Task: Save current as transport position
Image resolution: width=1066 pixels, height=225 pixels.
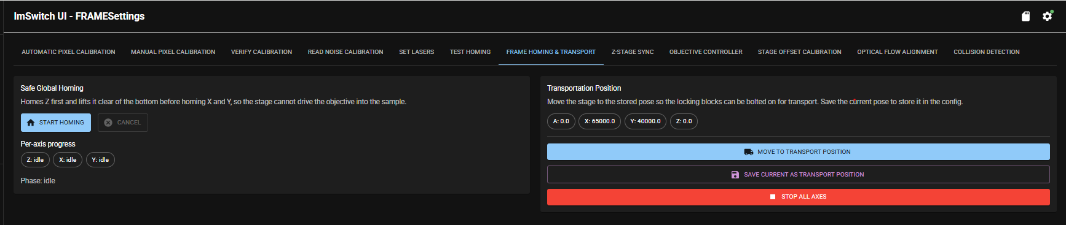Action: pos(799,175)
